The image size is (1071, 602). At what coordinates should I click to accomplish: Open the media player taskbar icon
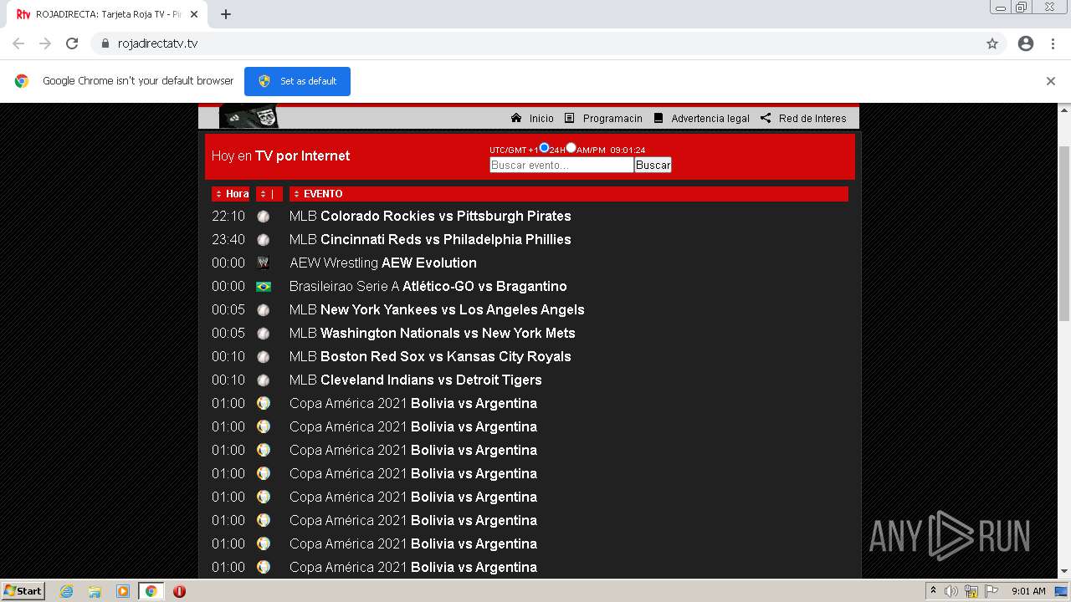pos(123,591)
